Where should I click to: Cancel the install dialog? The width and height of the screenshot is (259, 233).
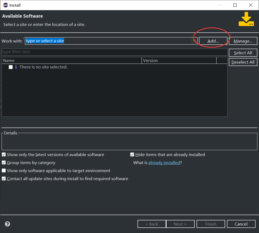point(241,224)
